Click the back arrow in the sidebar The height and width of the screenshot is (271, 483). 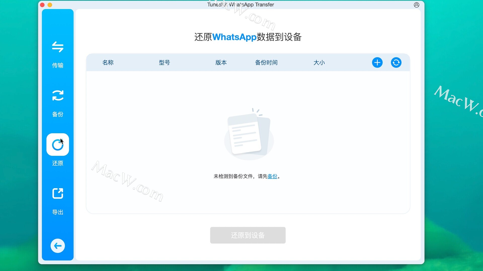(58, 246)
